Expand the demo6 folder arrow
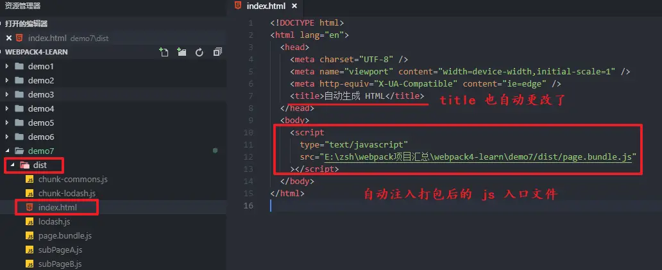Screen dimensions: 662x270 [7, 137]
